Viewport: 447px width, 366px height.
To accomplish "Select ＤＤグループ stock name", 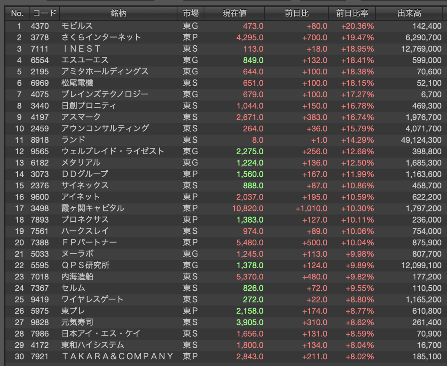I will tap(85, 174).
